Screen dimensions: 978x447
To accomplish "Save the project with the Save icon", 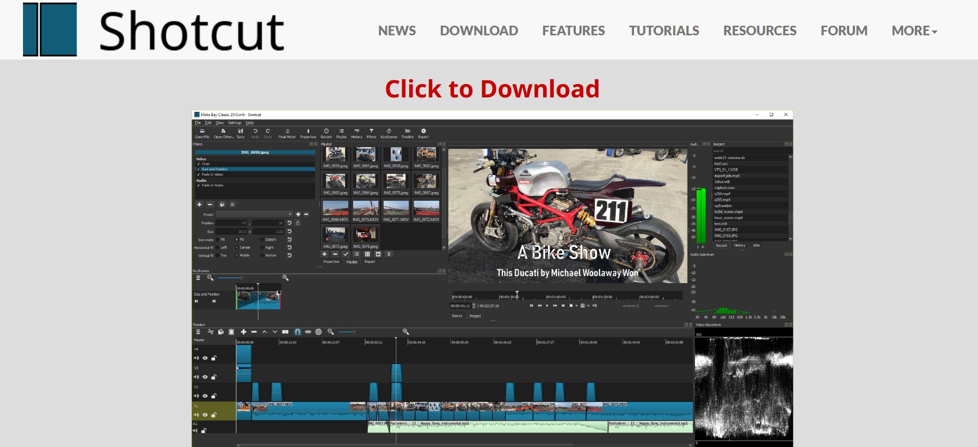I will pos(241,133).
